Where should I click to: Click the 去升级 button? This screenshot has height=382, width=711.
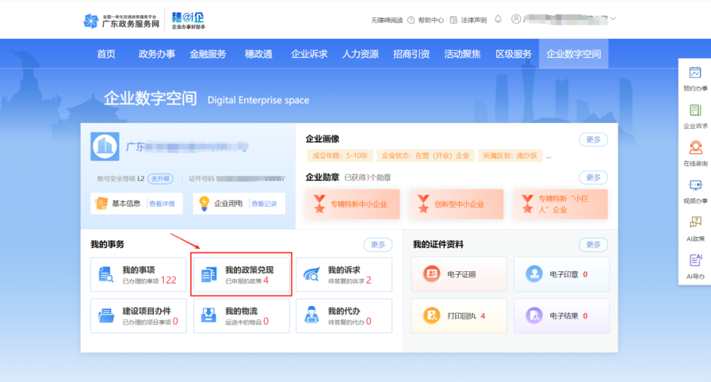[160, 178]
